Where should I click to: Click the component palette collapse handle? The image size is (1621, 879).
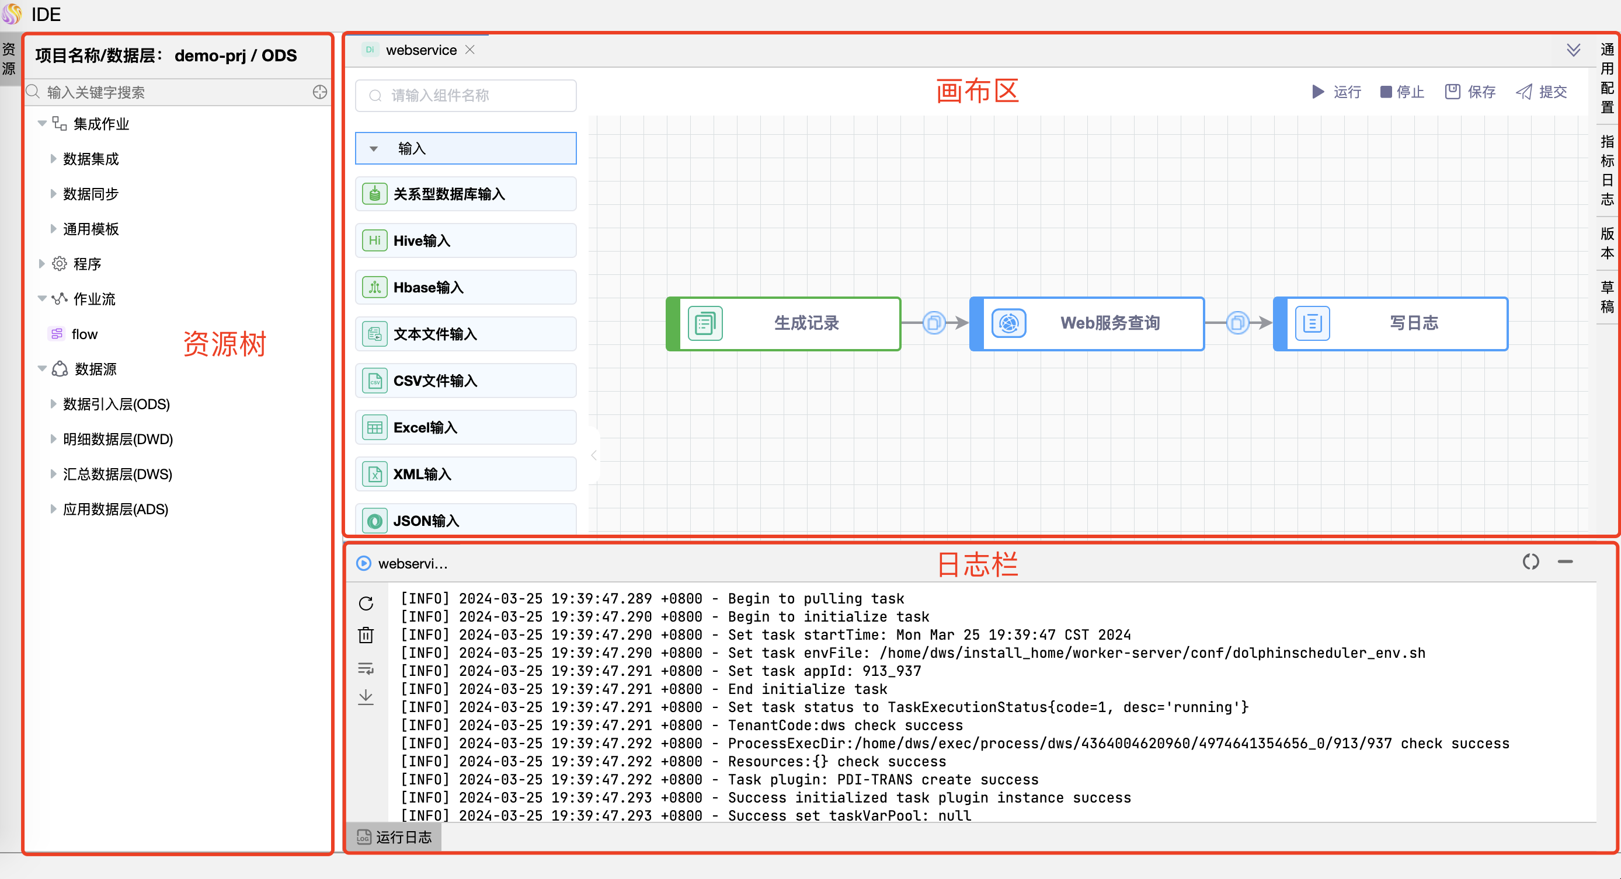pyautogui.click(x=593, y=455)
